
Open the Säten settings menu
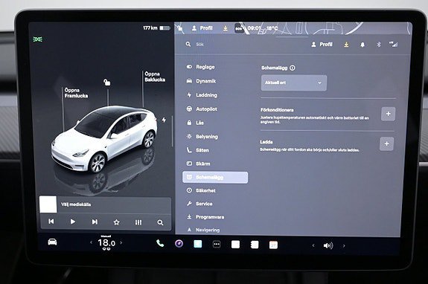(197, 150)
